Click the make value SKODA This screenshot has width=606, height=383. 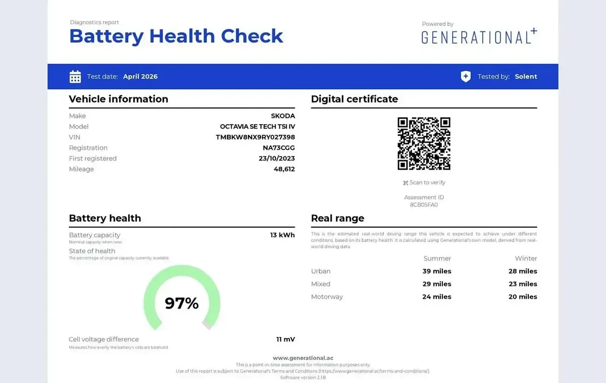coord(283,116)
